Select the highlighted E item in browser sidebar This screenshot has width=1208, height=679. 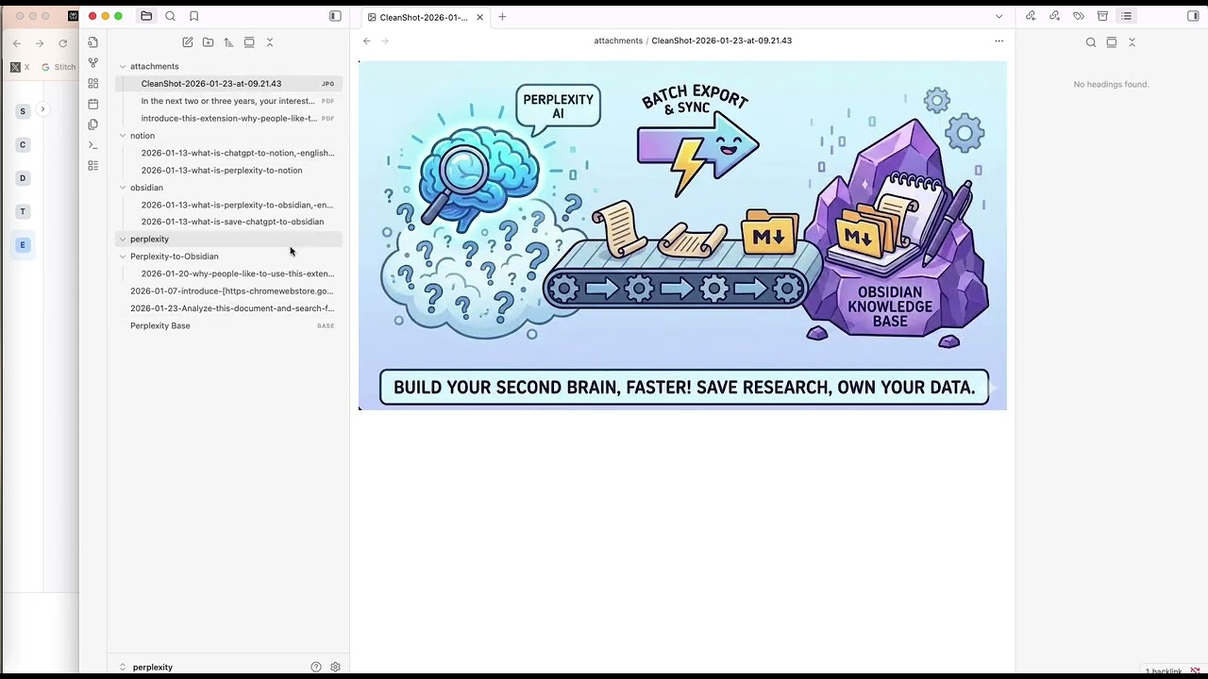(x=23, y=245)
